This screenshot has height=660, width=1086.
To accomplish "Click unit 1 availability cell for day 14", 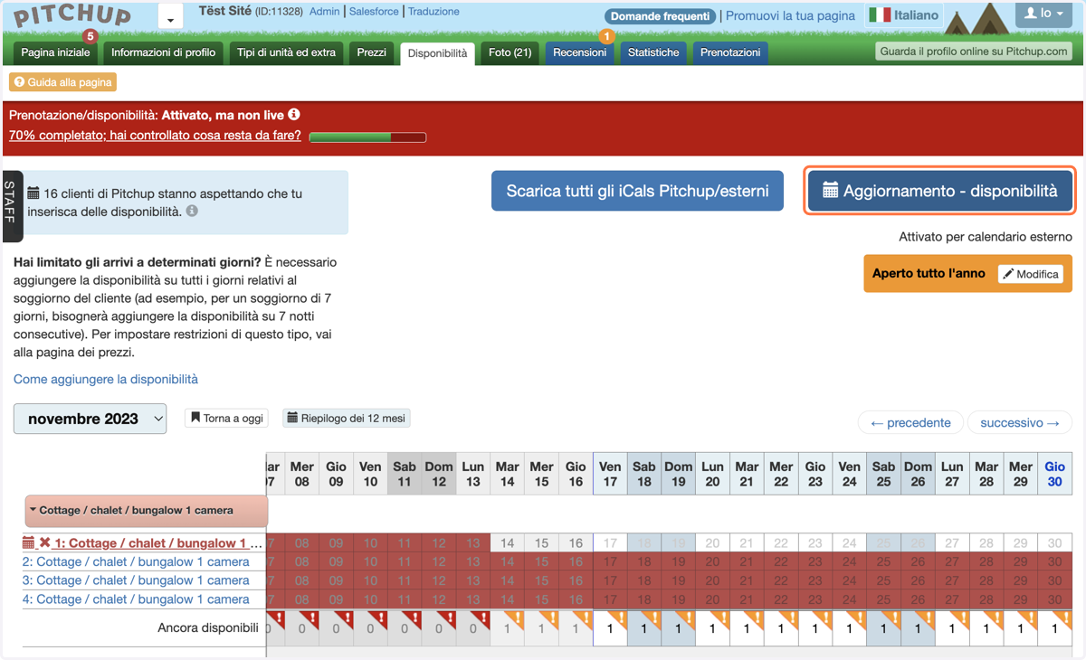I will pos(508,543).
